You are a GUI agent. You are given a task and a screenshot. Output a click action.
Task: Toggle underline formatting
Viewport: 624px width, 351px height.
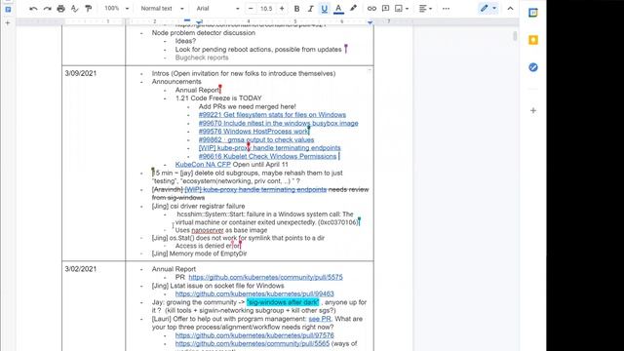tap(325, 9)
